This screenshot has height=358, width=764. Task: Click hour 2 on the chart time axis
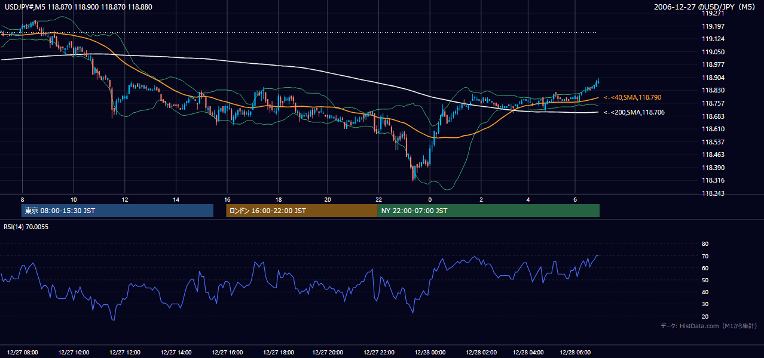click(x=481, y=199)
